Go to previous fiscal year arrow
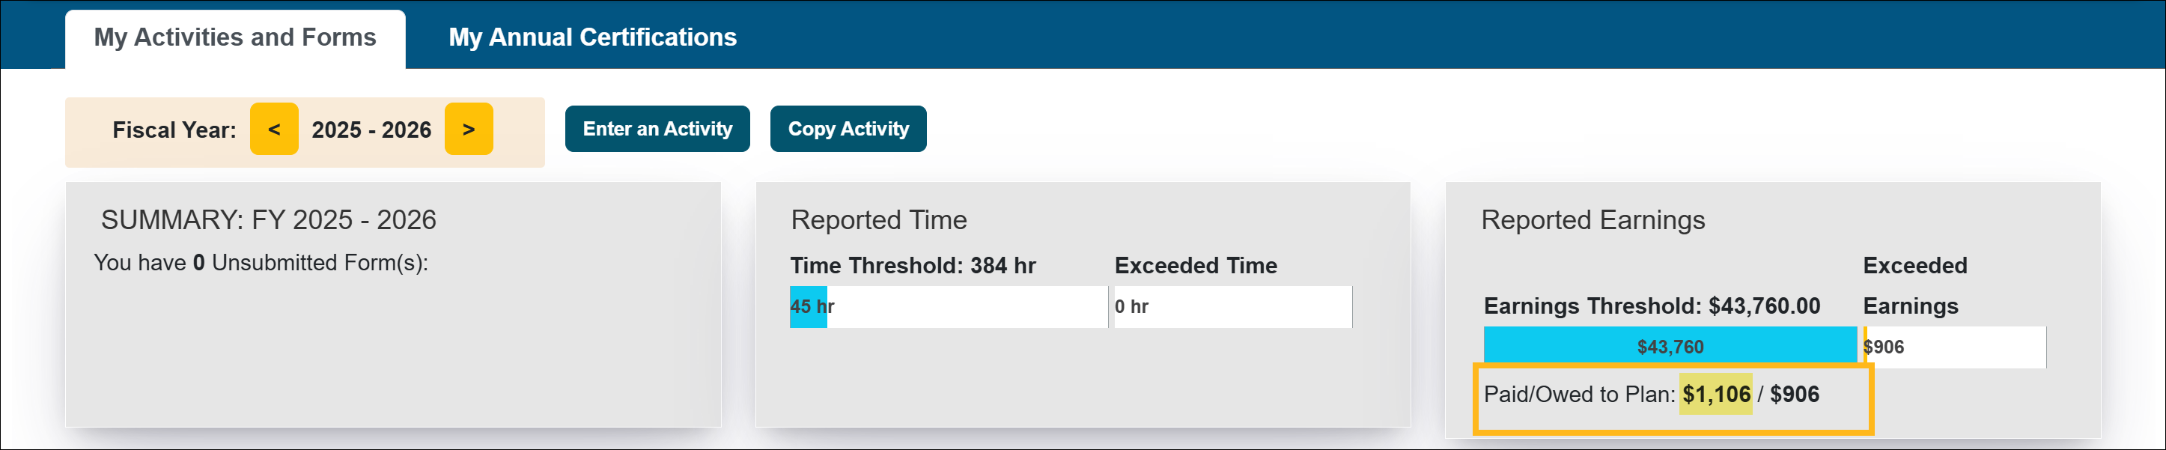Image resolution: width=2166 pixels, height=450 pixels. [x=274, y=130]
